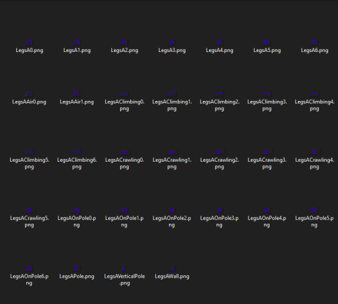Select the LegsAClimbing5.png file icon
Screen dimensions: 338x304
[x=29, y=152]
